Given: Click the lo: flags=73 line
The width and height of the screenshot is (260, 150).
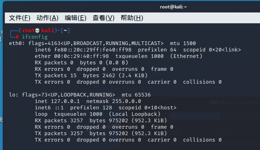Looking at the screenshot, I should coord(80,95).
